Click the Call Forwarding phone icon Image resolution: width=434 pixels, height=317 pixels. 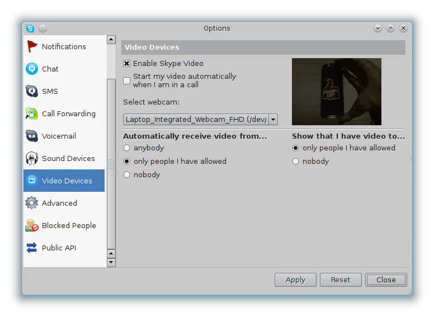click(x=32, y=113)
